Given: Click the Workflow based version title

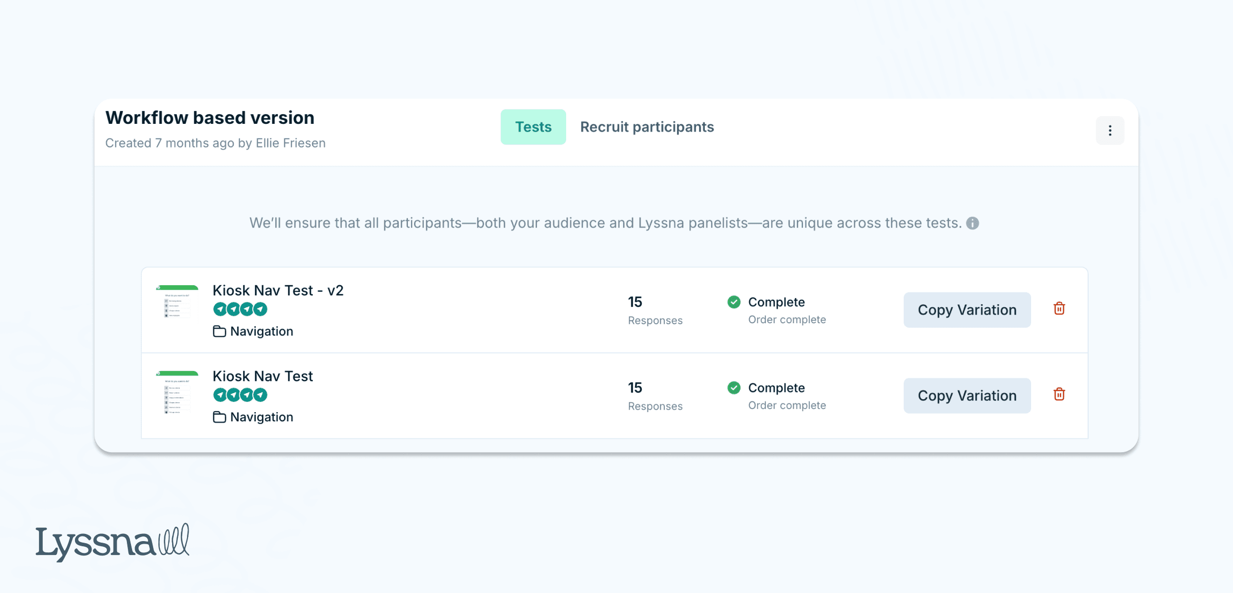Looking at the screenshot, I should (210, 117).
